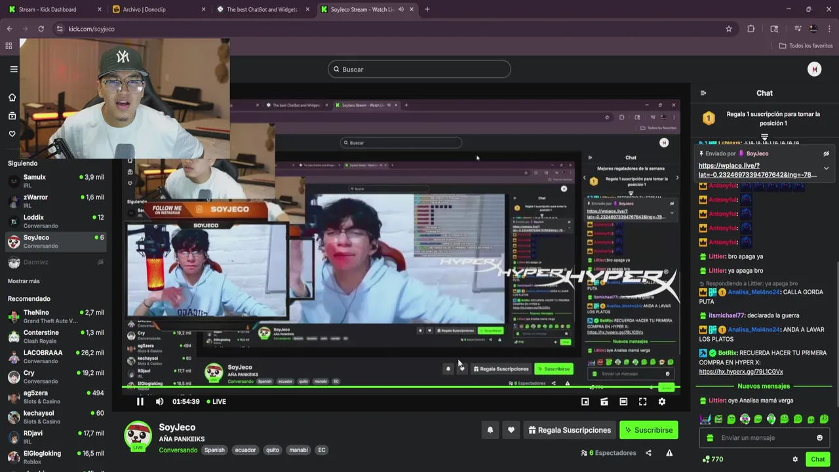The image size is (839, 472).
Task: Select the ecuador tag
Action: [246, 450]
